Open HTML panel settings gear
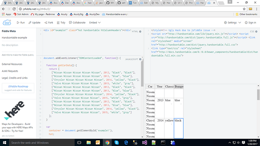Viewport: 260px width, 146px height. tap(140, 32)
